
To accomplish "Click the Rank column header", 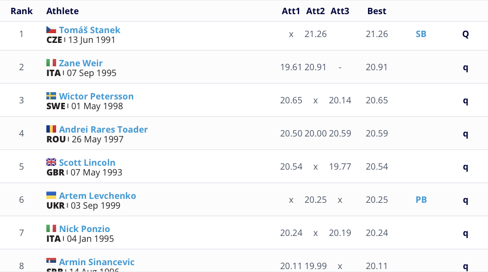I will coord(21,11).
